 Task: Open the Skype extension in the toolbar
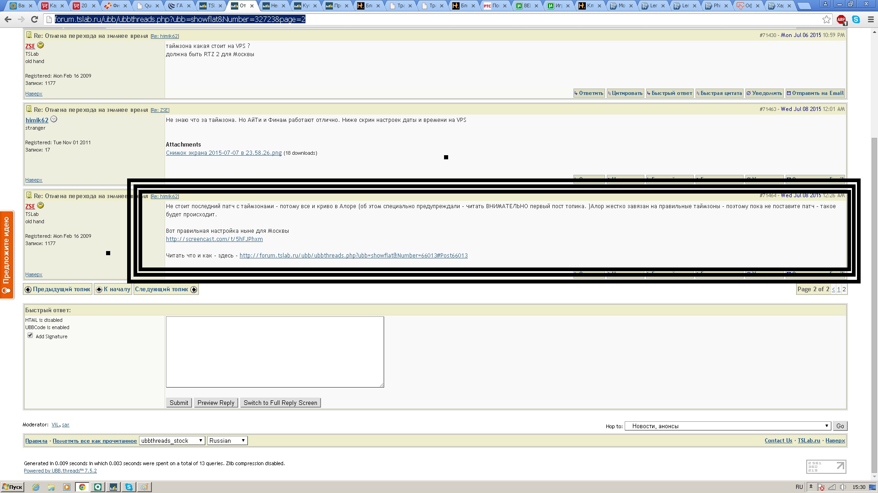tap(856, 20)
